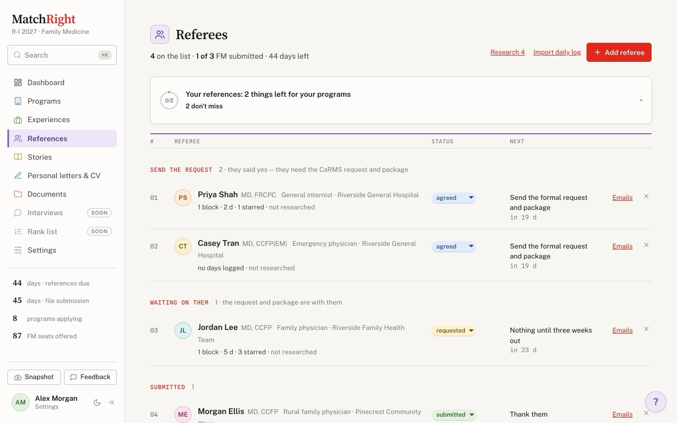
Task: Open Casey Tran's agreed status dropdown
Action: coord(454,246)
